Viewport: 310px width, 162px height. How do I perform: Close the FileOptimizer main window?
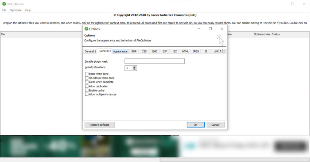point(304,4)
